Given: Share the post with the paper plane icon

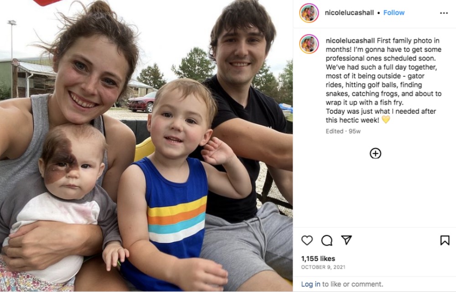Looking at the screenshot, I should (x=347, y=240).
